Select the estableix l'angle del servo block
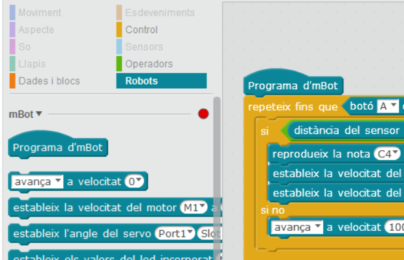Screen dimensions: 404x260 pyautogui.click(x=115, y=234)
